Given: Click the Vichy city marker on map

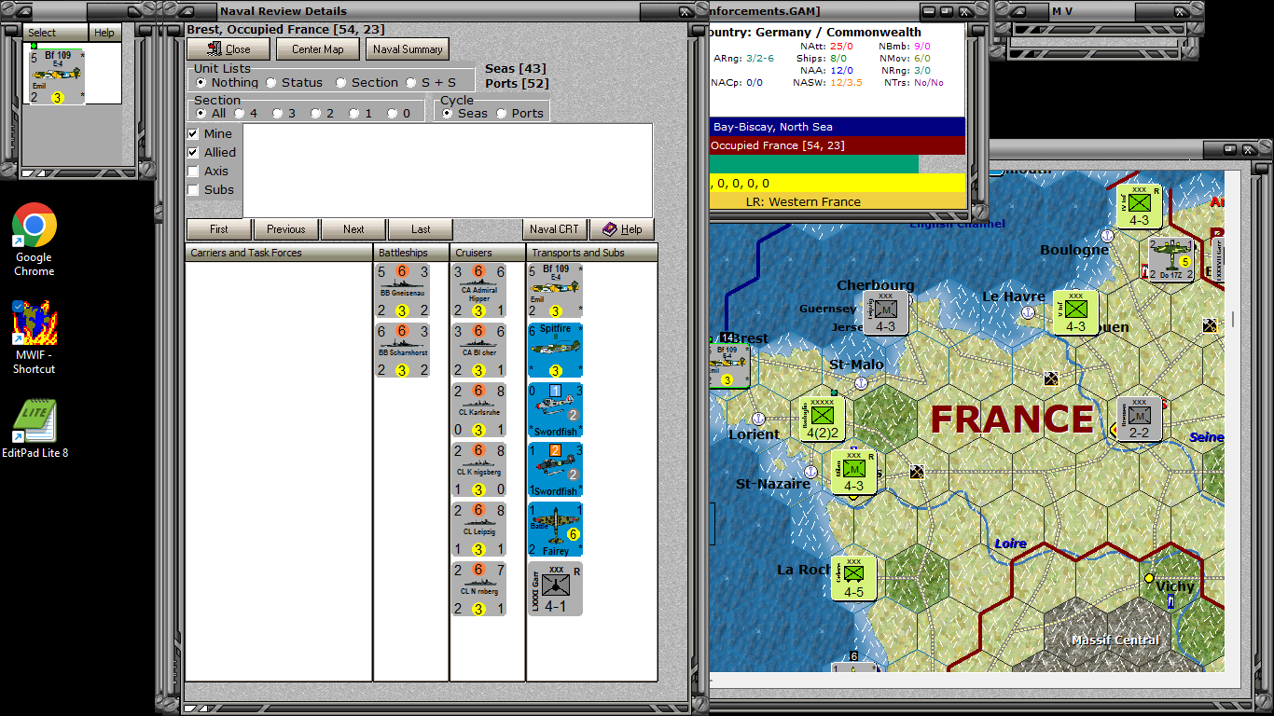Looking at the screenshot, I should 1150,578.
